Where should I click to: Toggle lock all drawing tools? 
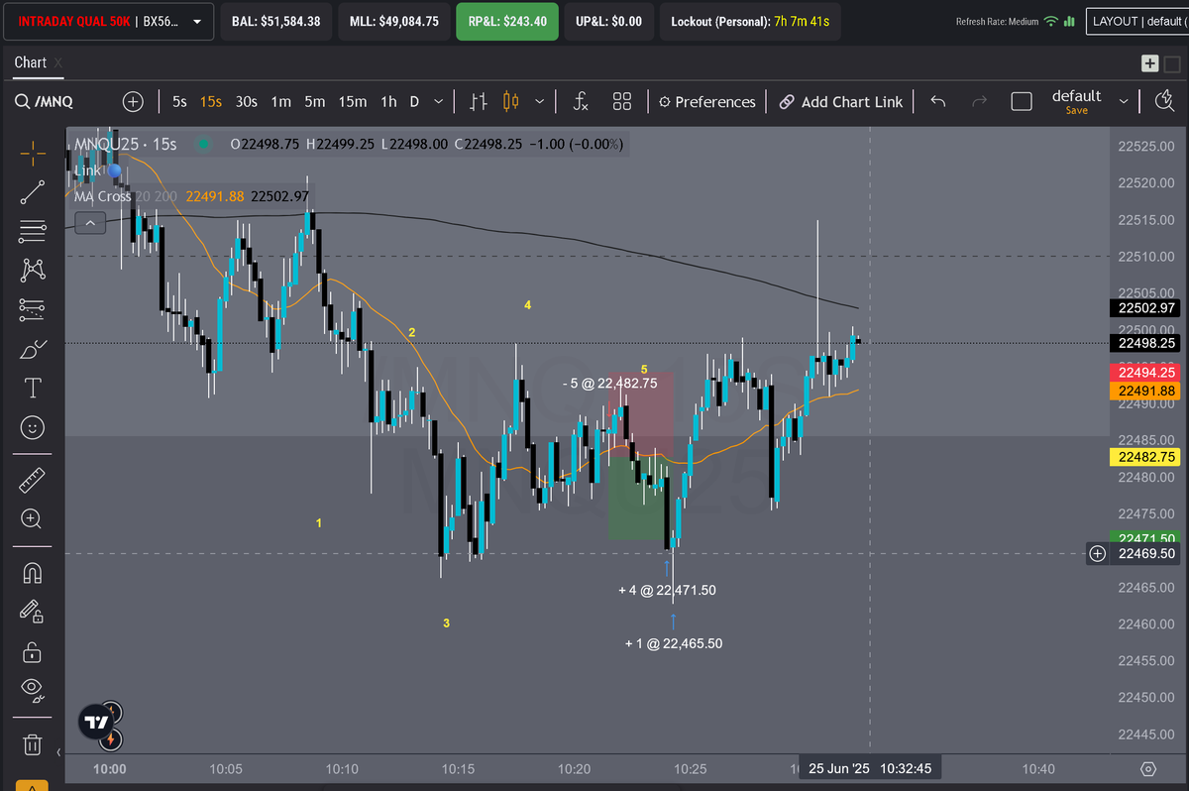[33, 651]
